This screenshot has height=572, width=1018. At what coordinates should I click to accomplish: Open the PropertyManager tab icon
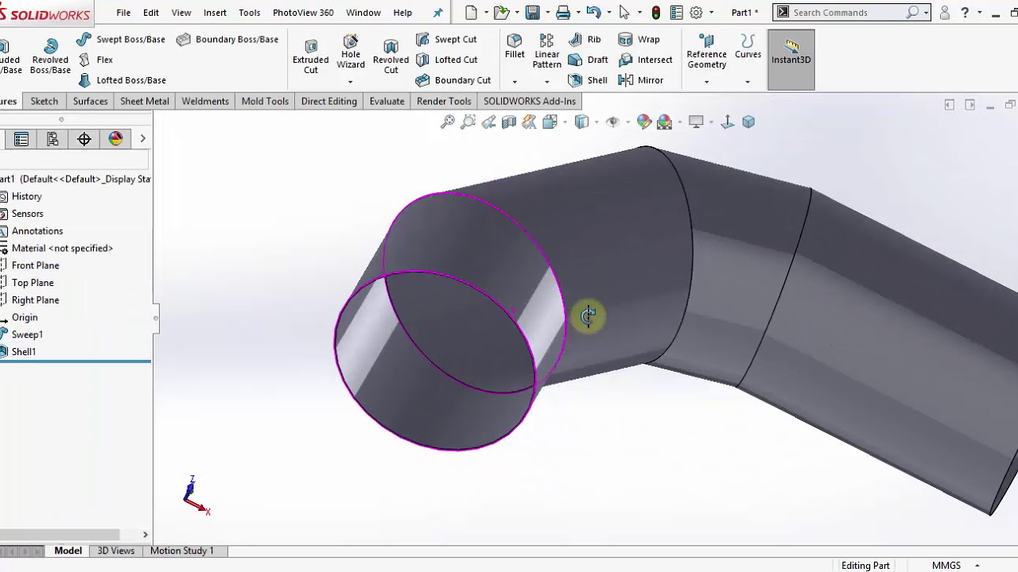pyautogui.click(x=21, y=139)
